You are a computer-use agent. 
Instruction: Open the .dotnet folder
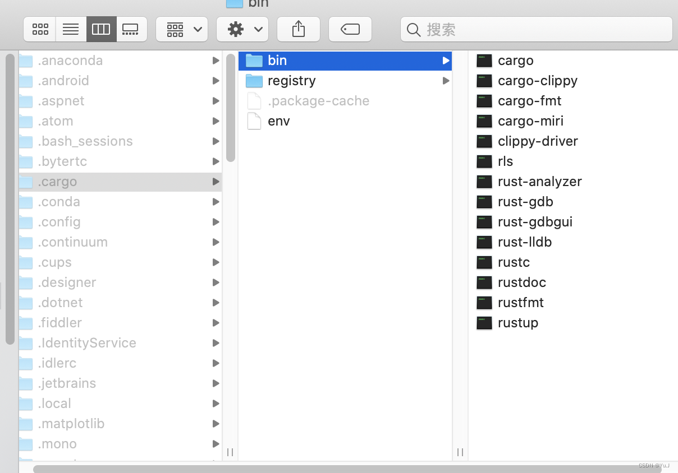pos(120,303)
